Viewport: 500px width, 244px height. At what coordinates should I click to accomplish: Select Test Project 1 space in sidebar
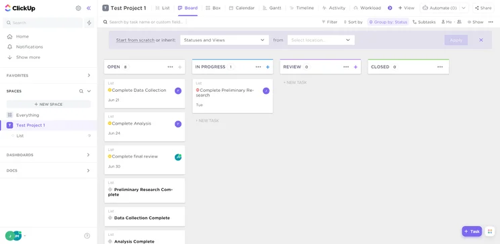(x=31, y=125)
